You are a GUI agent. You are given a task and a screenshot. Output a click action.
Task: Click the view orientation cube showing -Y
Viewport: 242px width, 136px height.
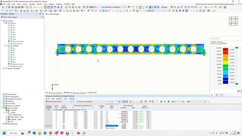[233, 21]
